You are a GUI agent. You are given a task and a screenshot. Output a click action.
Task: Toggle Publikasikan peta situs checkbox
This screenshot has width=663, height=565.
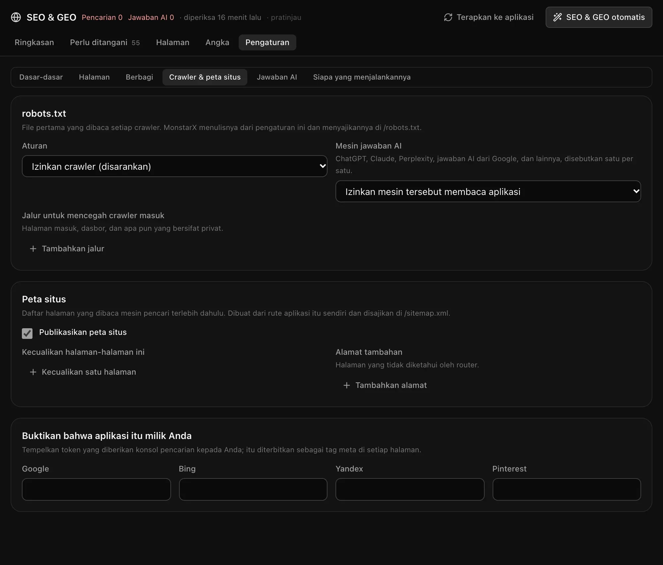tap(27, 333)
